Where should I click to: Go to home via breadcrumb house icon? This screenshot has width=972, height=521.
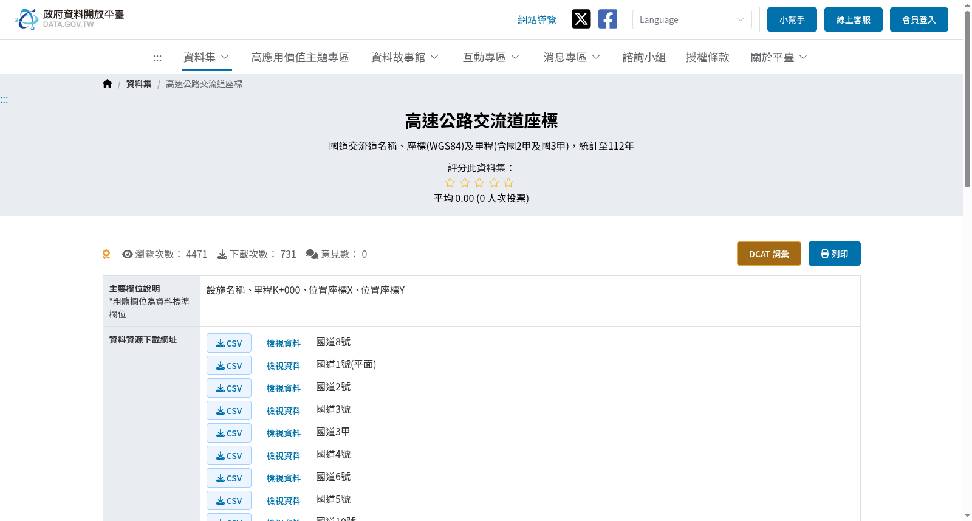[x=107, y=84]
